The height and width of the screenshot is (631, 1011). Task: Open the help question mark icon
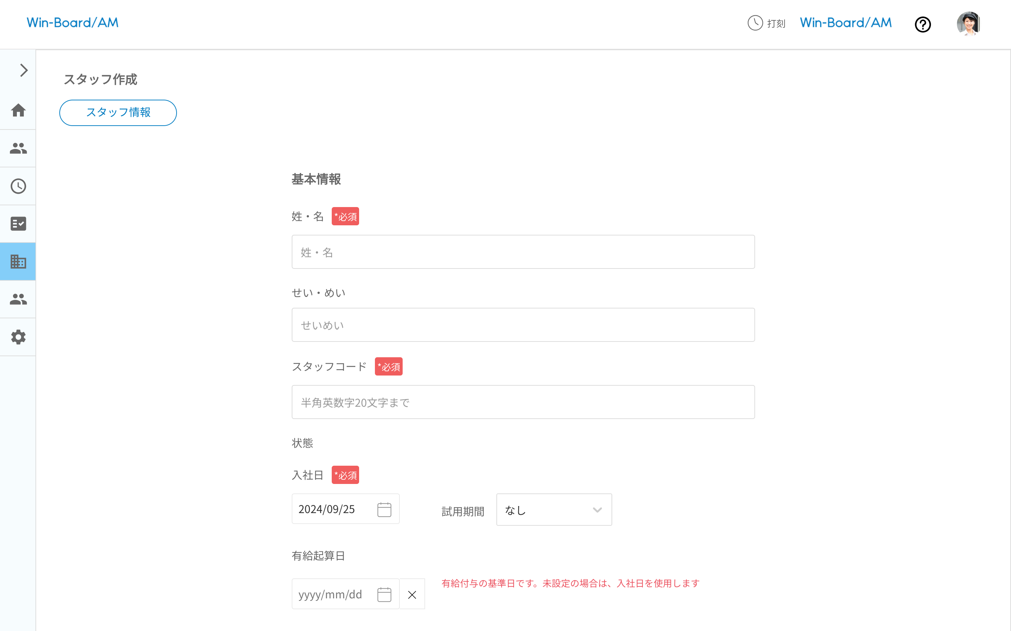[923, 25]
